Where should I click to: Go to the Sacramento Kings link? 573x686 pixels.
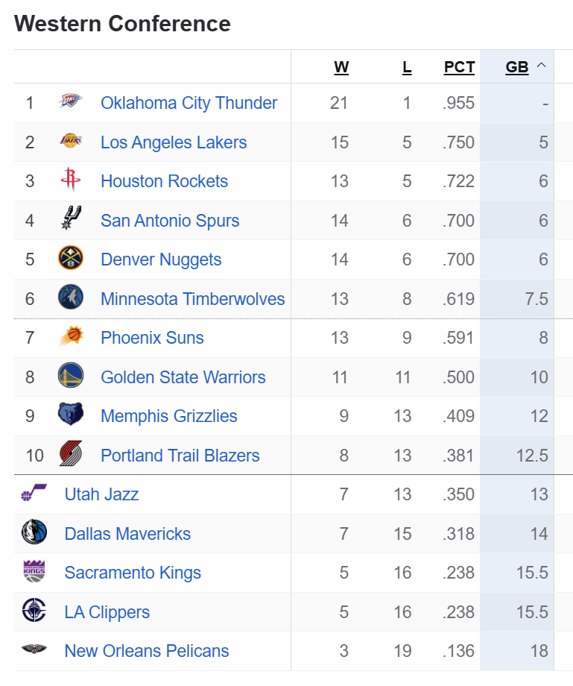click(133, 573)
